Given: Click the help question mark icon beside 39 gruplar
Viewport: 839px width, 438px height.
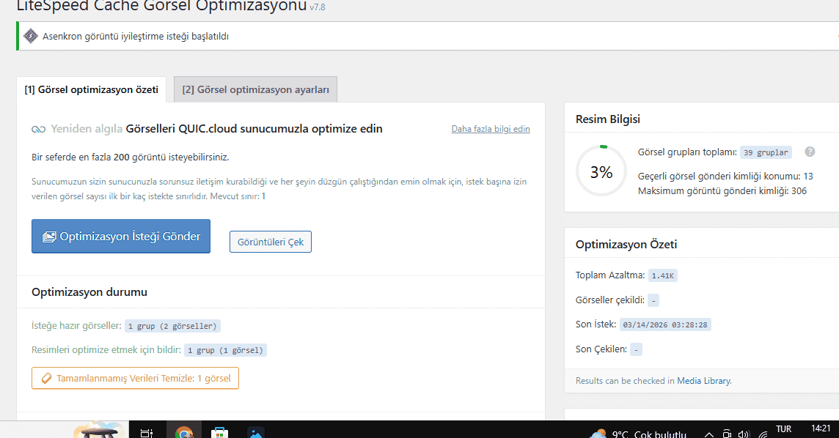Looking at the screenshot, I should click(810, 152).
